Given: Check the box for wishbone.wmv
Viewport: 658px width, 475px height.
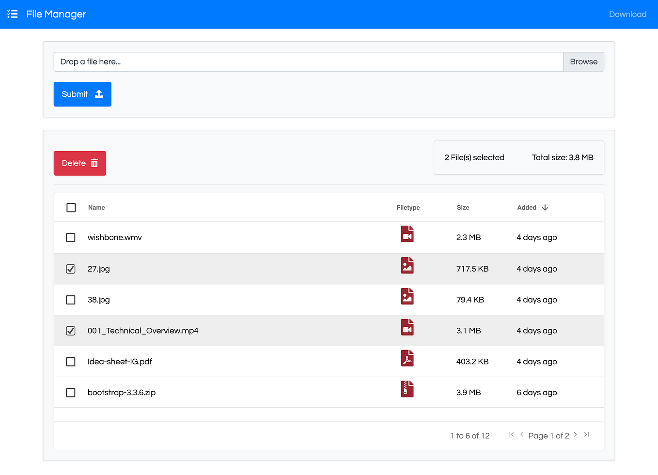Looking at the screenshot, I should [71, 238].
